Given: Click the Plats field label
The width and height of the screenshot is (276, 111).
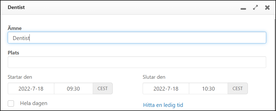Looking at the screenshot, I should click(x=14, y=53).
